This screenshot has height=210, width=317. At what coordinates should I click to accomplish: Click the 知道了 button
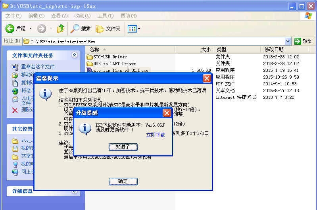click(123, 147)
